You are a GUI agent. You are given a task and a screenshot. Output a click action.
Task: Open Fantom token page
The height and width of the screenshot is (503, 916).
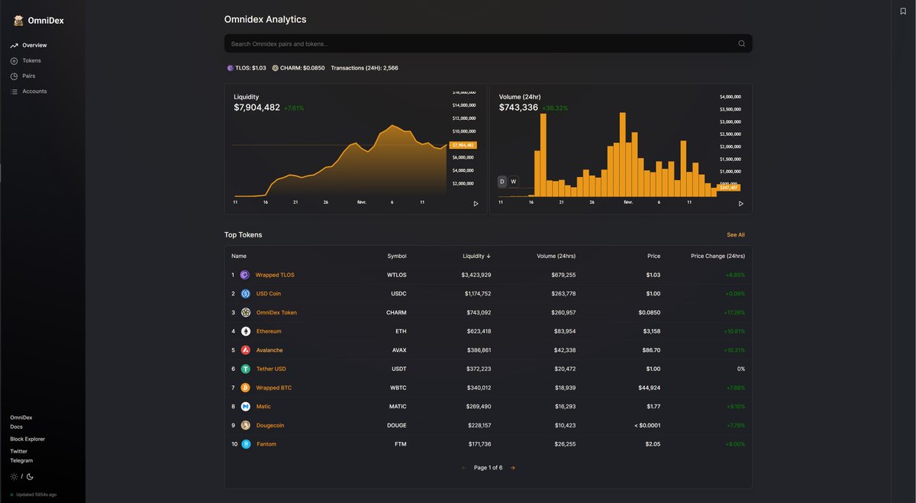tap(266, 444)
